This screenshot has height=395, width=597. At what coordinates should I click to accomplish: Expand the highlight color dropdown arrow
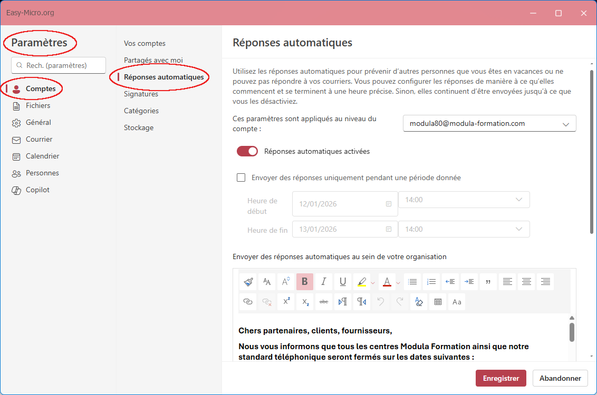coord(373,282)
